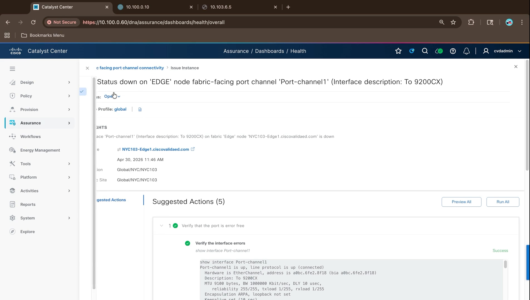Open the help question mark icon
The image size is (530, 300).
tap(453, 51)
